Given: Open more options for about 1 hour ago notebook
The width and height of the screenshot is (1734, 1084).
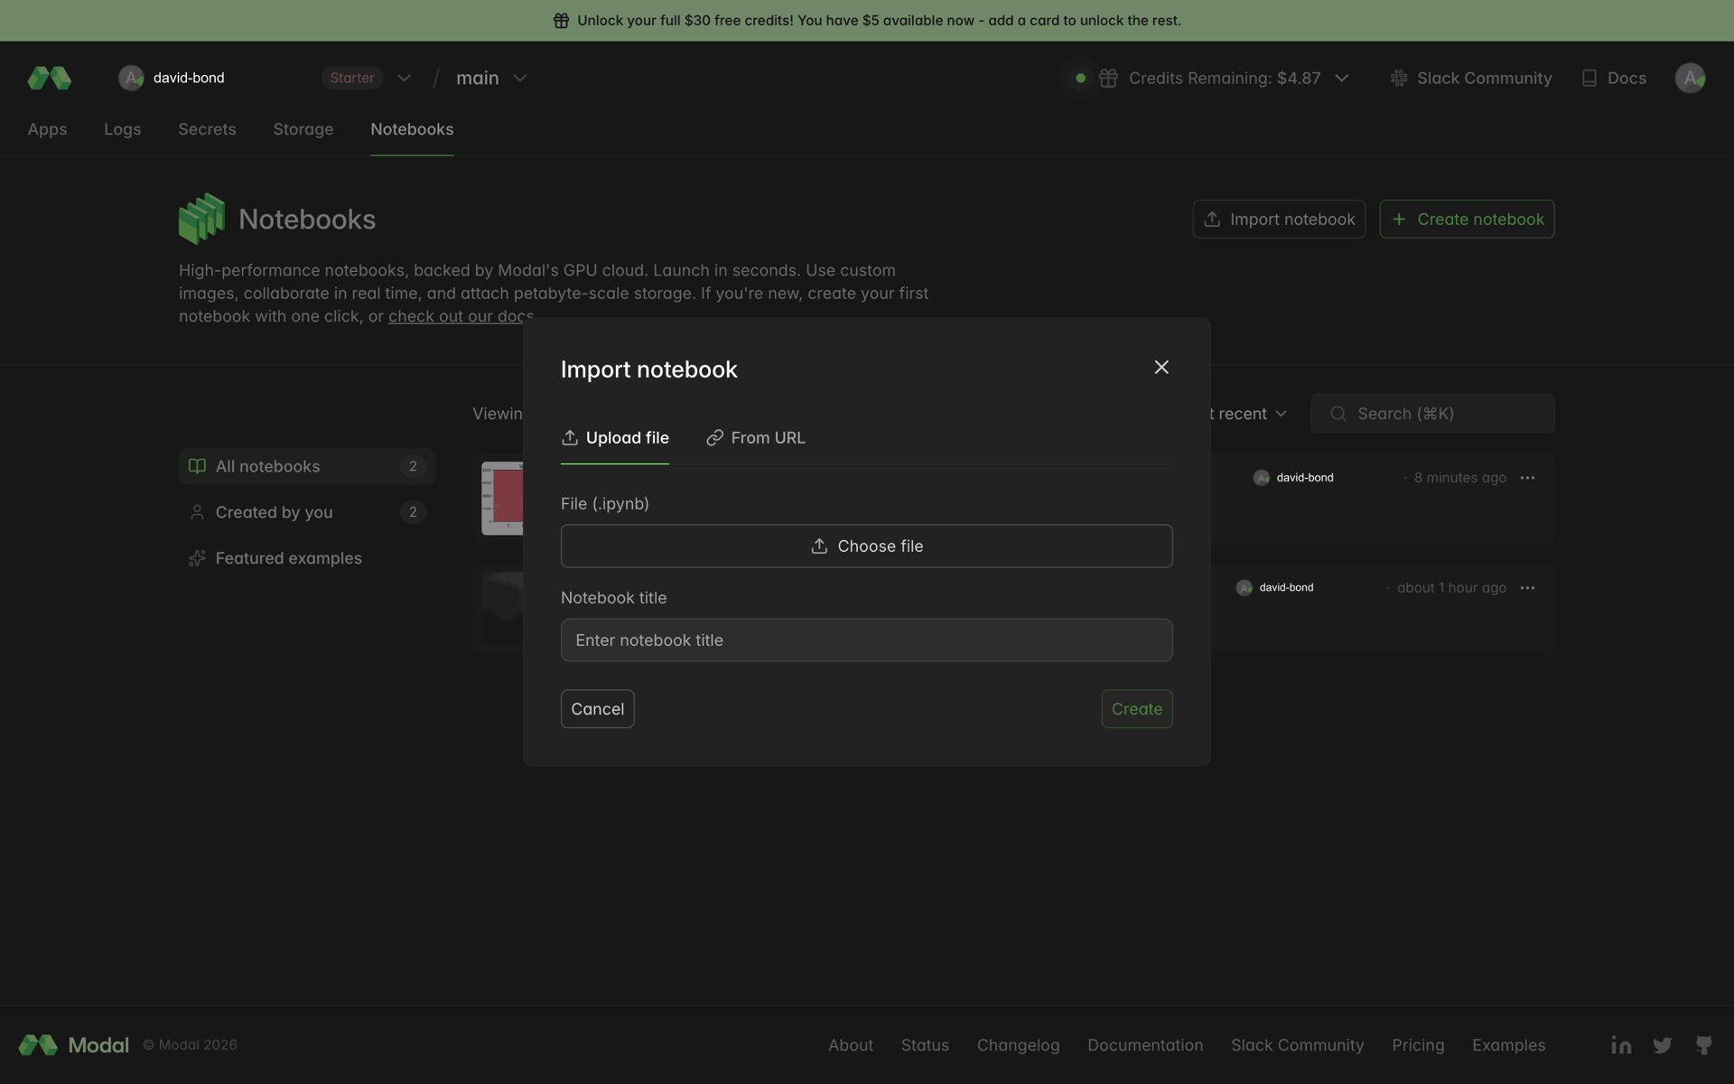Looking at the screenshot, I should pyautogui.click(x=1527, y=588).
